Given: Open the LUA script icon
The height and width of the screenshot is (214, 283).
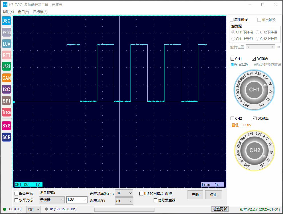Looking at the screenshot, I should pos(7,44).
